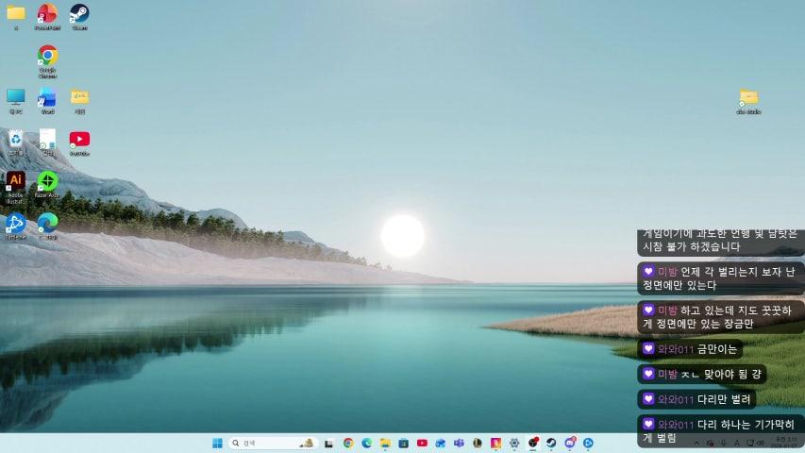This screenshot has height=453, width=805.
Task: Open Google Chrome desktop shortcut
Action: [x=47, y=57]
